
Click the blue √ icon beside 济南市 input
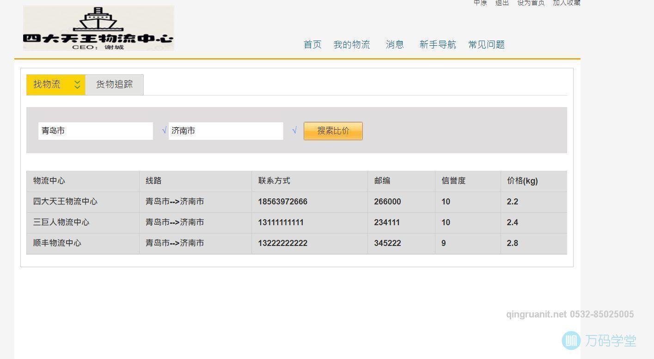tap(294, 131)
